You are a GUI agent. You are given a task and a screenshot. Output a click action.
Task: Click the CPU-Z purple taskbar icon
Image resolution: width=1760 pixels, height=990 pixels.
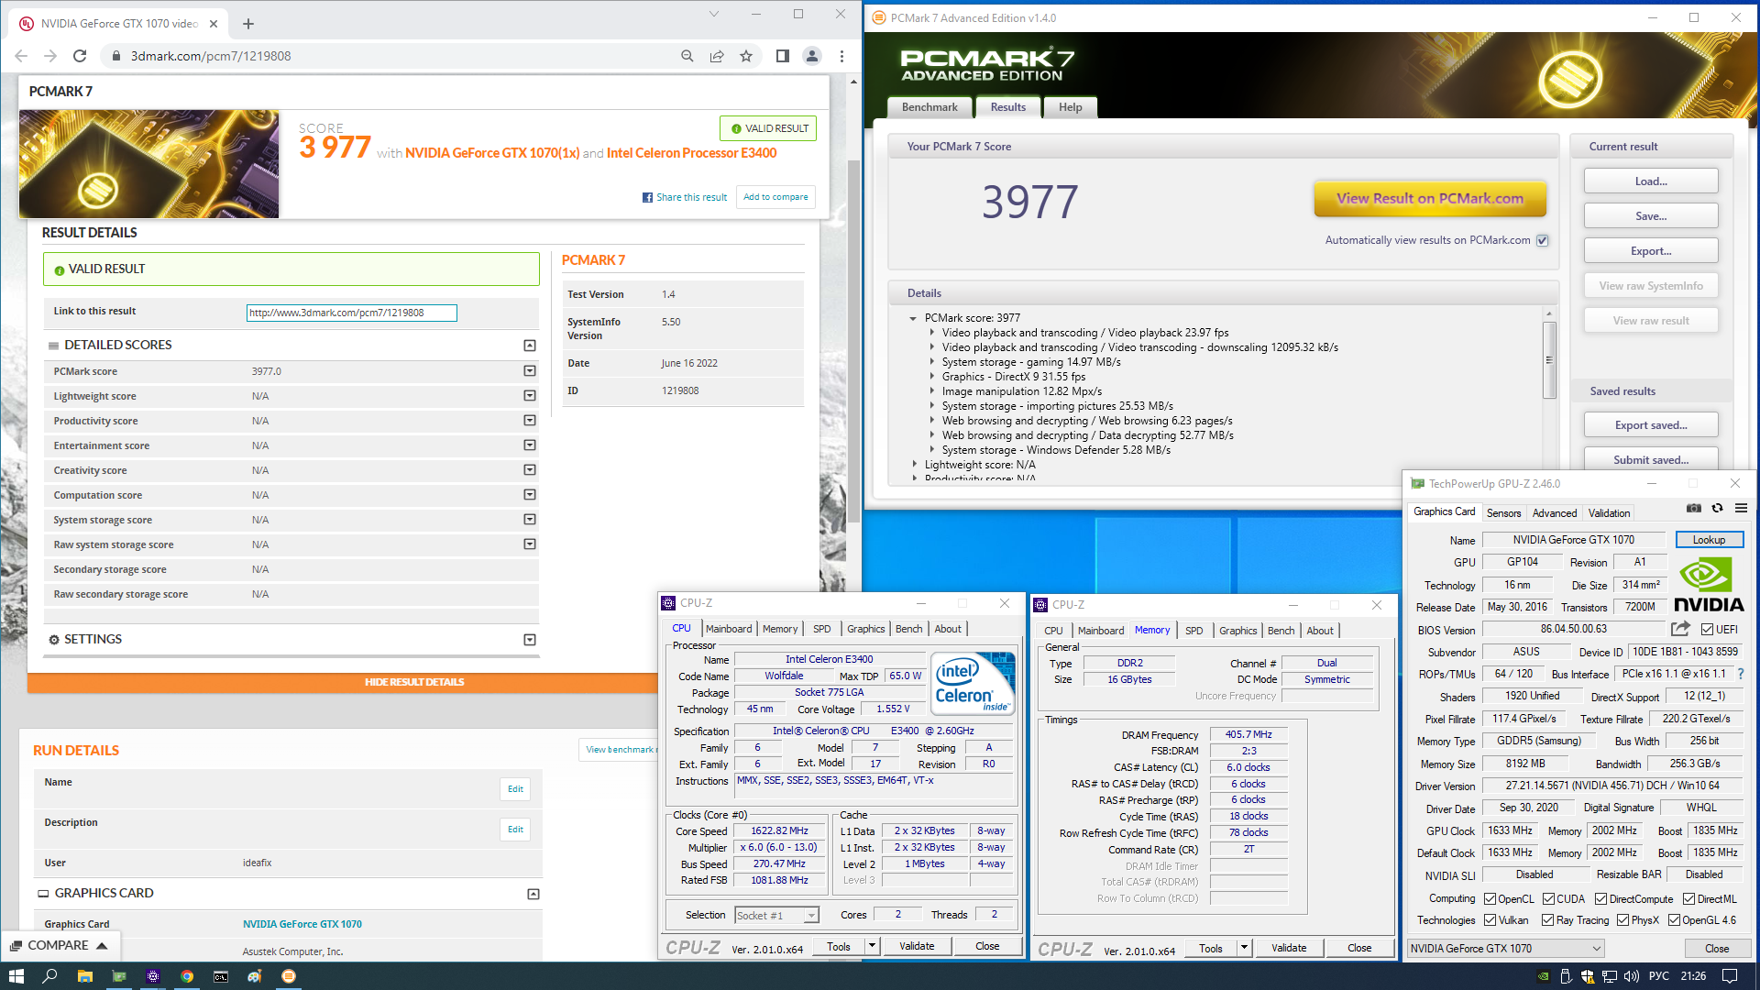[153, 976]
